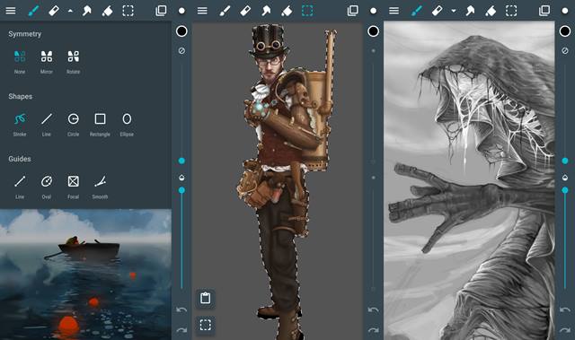Image resolution: width=575 pixels, height=340 pixels.
Task: Collapse brush options with the up caret arrow
Action: [x=70, y=11]
